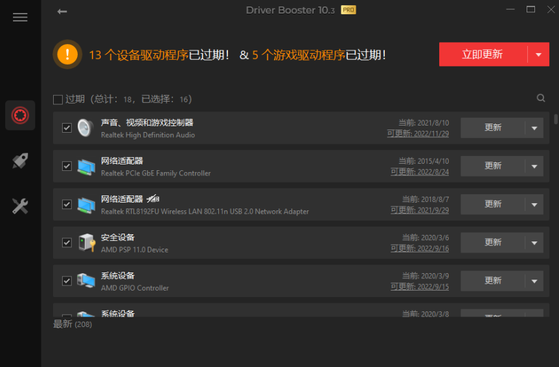Screen dimensions: 559x367
Task: Open 可更新: 2022/9/15 version link
Action: 420,287
